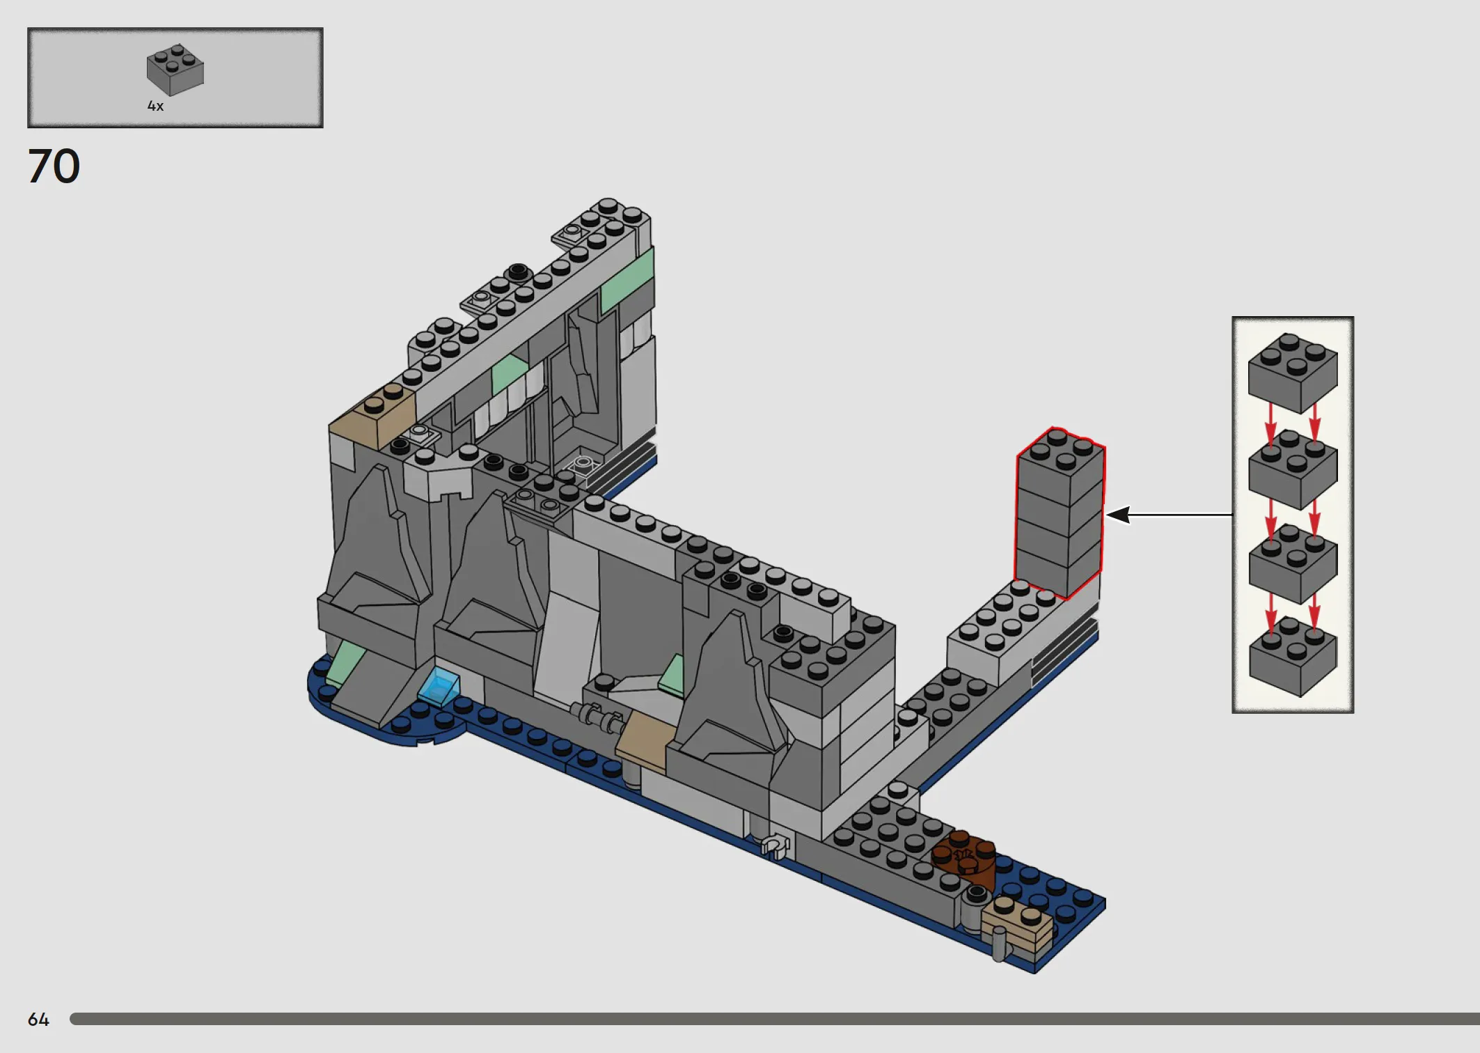Select the gray 2x2 brick in parts box

tap(175, 70)
